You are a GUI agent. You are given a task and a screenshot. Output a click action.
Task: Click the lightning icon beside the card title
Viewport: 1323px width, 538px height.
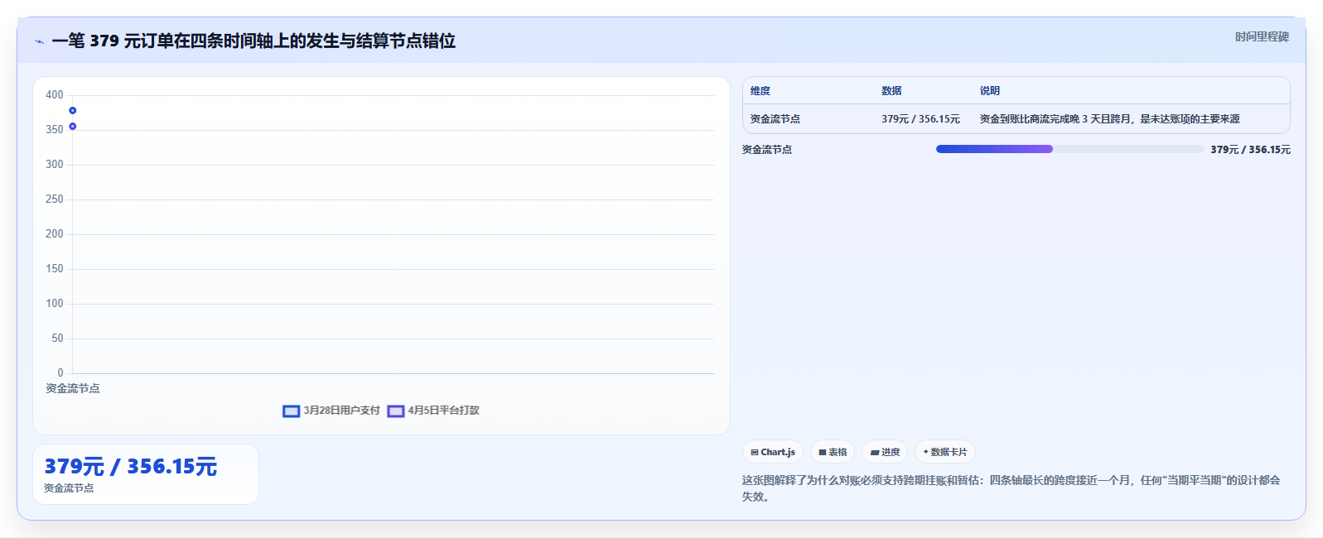tap(39, 41)
